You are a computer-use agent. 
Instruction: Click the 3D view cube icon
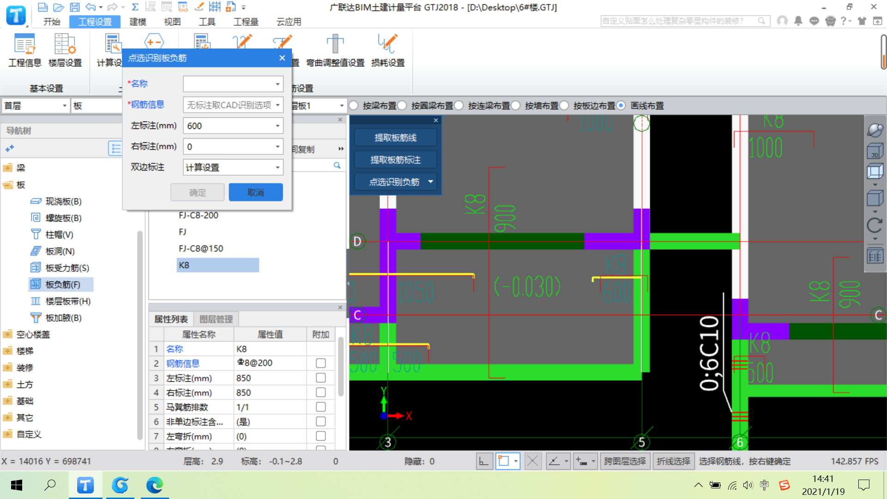(x=875, y=151)
